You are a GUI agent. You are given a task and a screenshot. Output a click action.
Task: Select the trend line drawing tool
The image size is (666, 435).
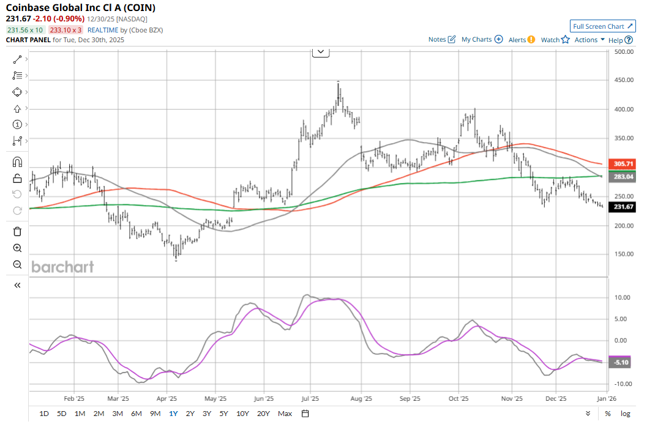17,59
